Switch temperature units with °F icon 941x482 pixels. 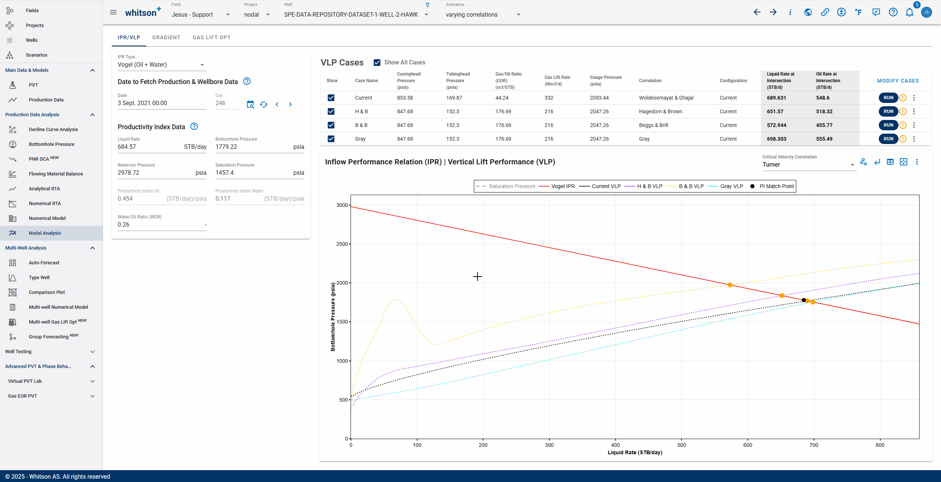(858, 12)
